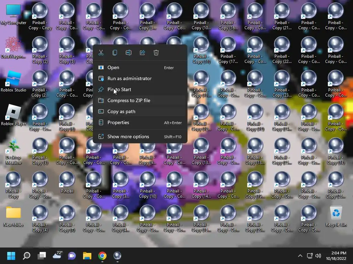Choose Copy as path
Viewport: 353px width, 264px height.
click(140, 112)
